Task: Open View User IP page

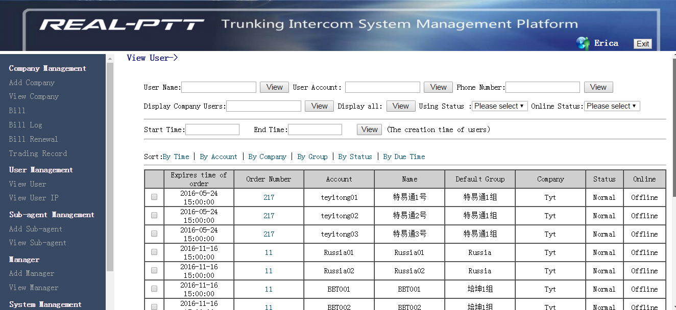Action: pos(34,198)
